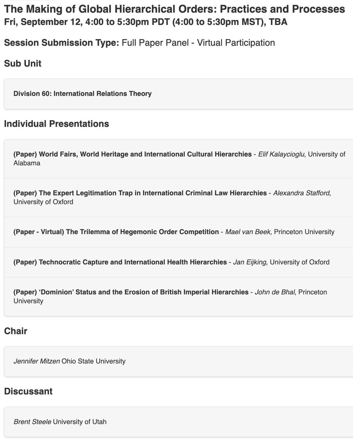Screen dimensions: 353x443
Task: Click the session title about Global Hierarchical Orders
Action: point(174,9)
